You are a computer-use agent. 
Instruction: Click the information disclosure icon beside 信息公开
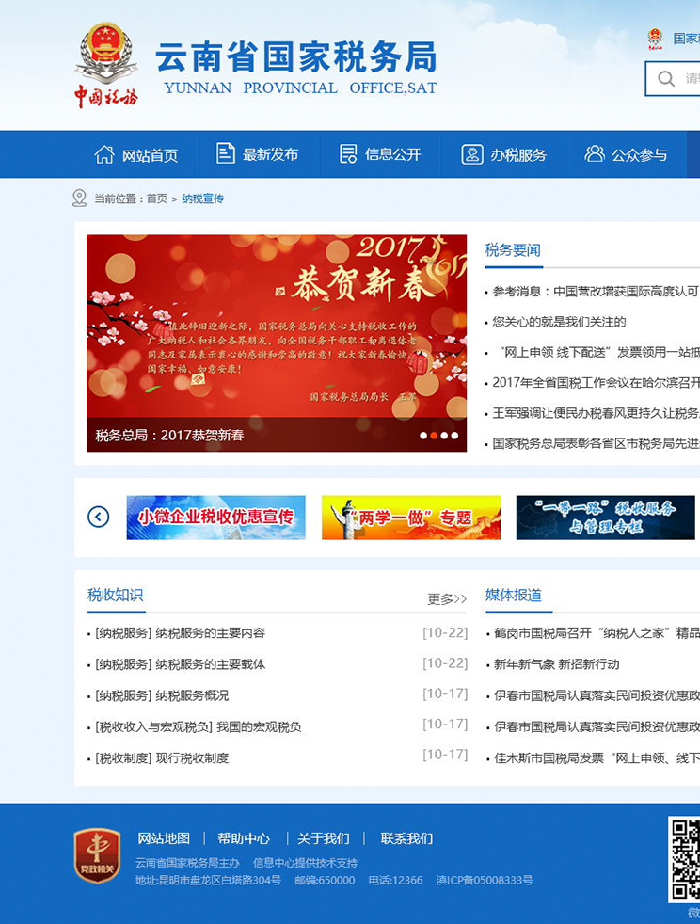coord(348,154)
